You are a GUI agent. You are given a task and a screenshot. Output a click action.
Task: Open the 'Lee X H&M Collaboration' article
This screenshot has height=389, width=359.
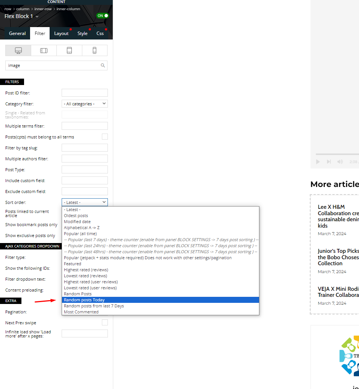[x=338, y=216]
